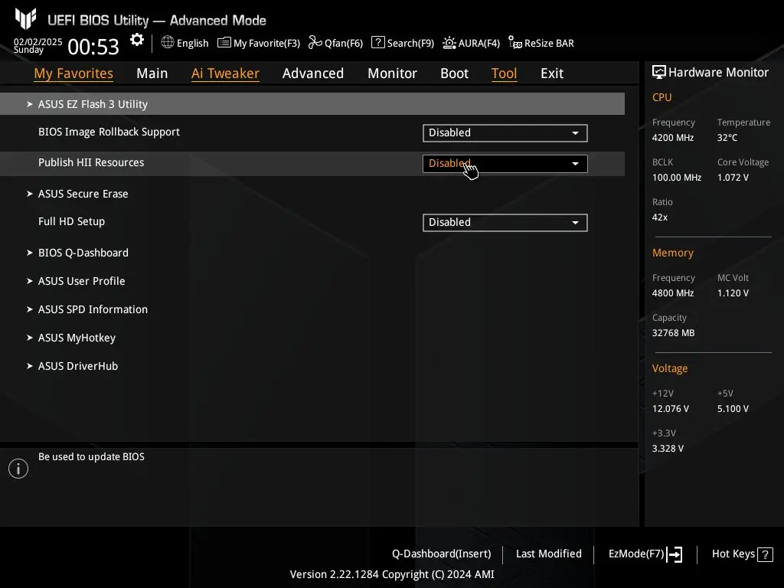Click CPU frequency value 4200 MHz
Viewport: 784px width, 588px height.
[673, 138]
